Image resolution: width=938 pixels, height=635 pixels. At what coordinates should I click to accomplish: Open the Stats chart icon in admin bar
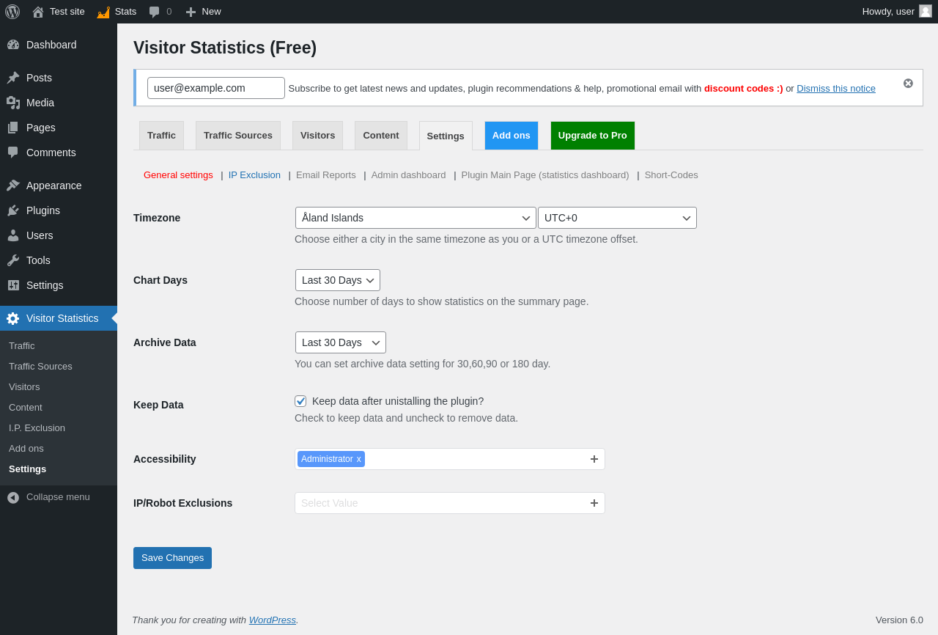click(103, 12)
